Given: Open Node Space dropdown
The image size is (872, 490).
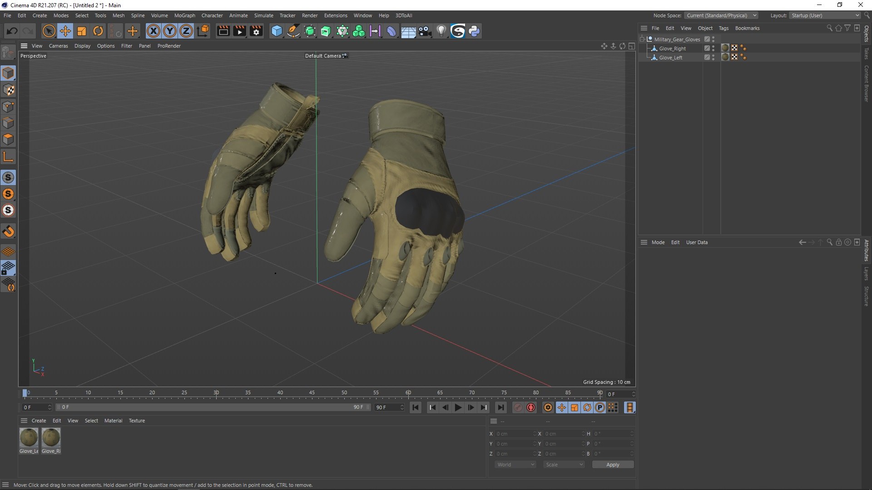Looking at the screenshot, I should (721, 15).
